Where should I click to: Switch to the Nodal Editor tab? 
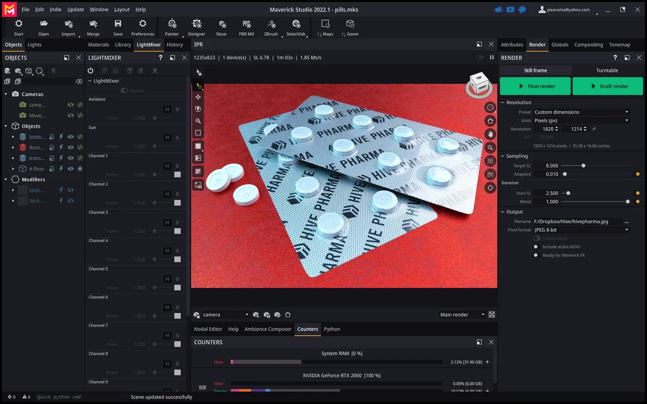pos(208,329)
